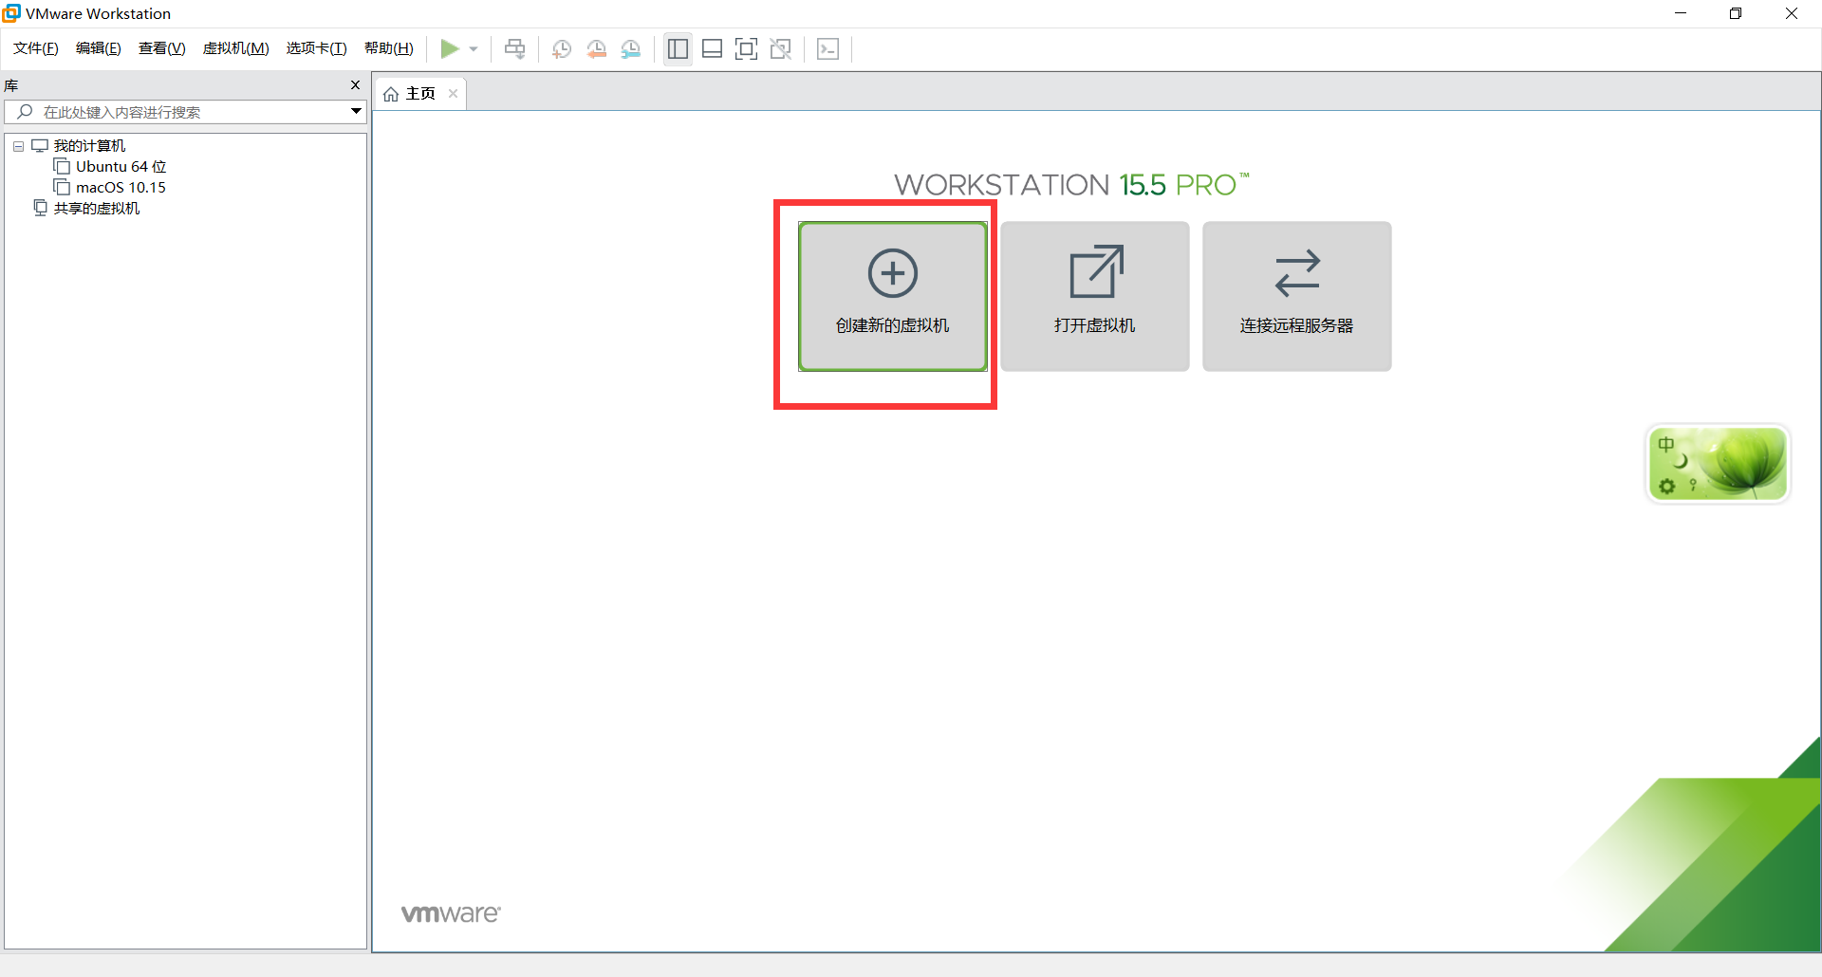Open the 选项卡(T) menu
The image size is (1822, 977).
pyautogui.click(x=317, y=48)
